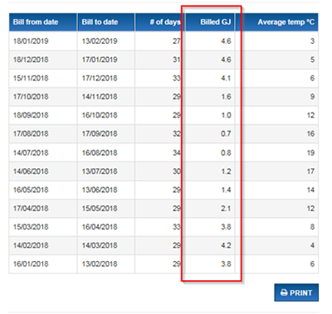The image size is (332, 314).
Task: Select bill to date 13/02/2019
Action: (x=100, y=41)
